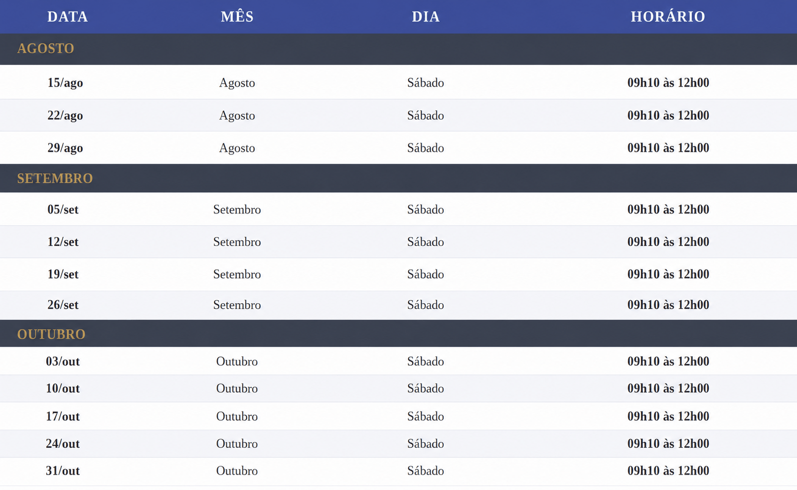Image resolution: width=797 pixels, height=490 pixels.
Task: Click Sábado in the 31/out row
Action: pos(426,471)
